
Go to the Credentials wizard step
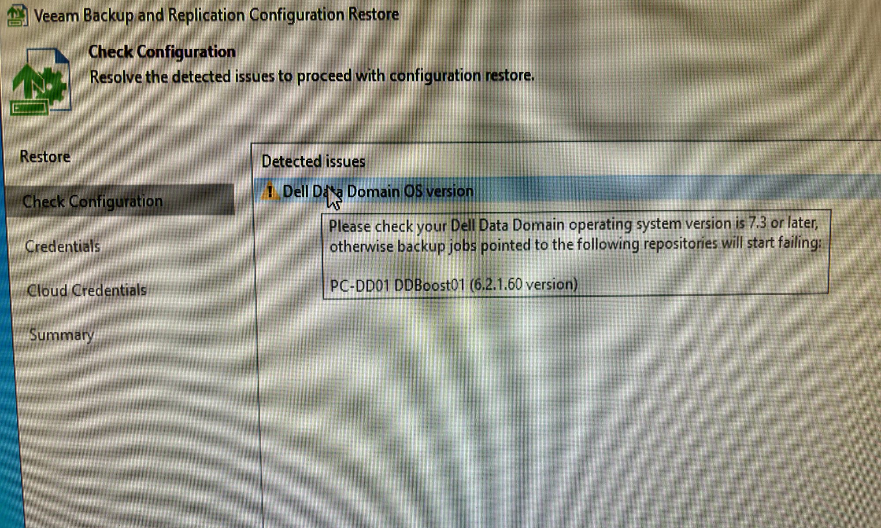(x=63, y=246)
